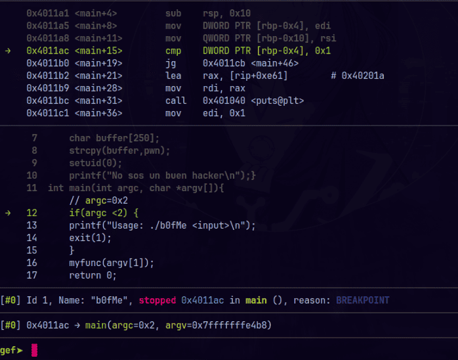Image resolution: width=458 pixels, height=360 pixels.
Task: Click closing brace on line 15
Action: click(72, 250)
